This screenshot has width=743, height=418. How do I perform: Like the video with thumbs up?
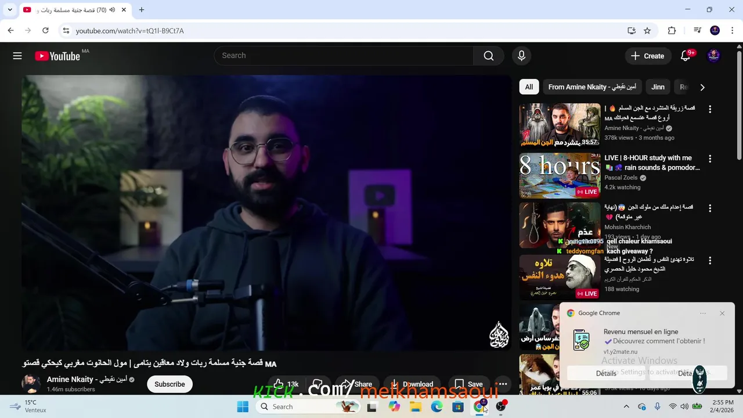pos(286,384)
